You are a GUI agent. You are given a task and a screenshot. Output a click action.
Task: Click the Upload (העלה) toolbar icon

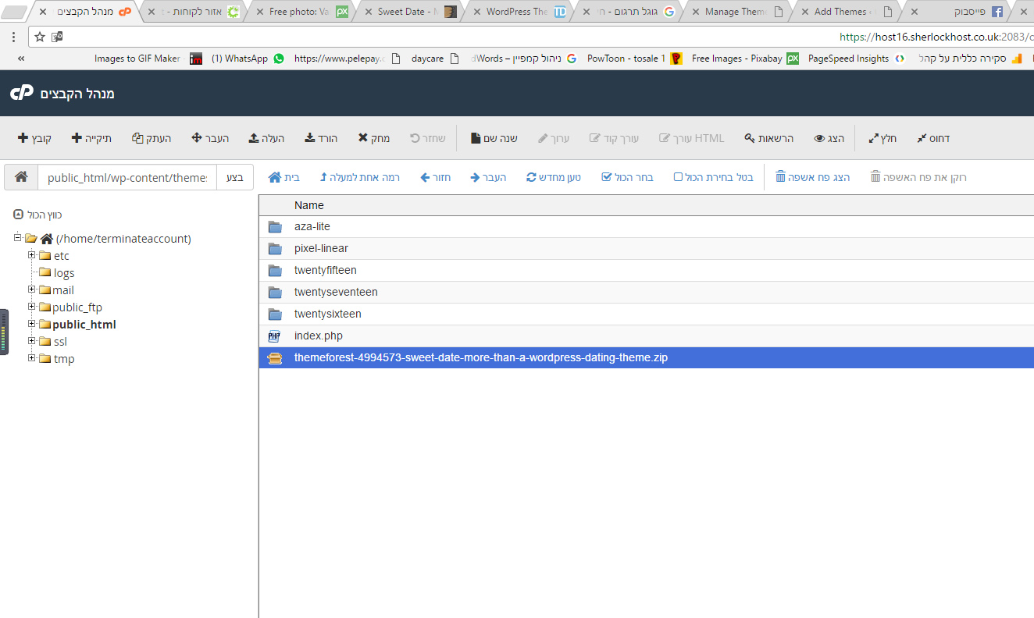click(254, 138)
